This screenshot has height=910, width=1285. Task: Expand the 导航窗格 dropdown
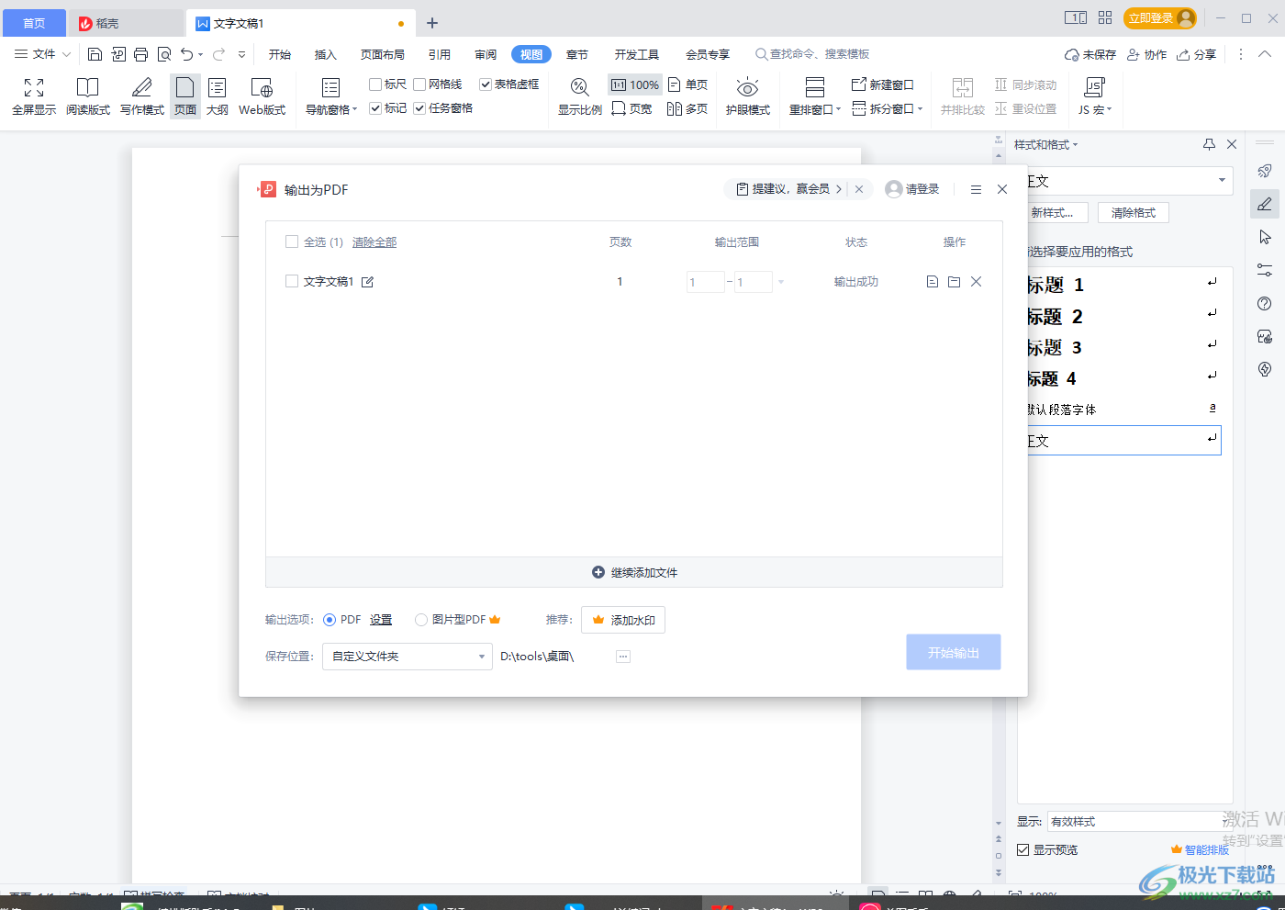(x=355, y=110)
